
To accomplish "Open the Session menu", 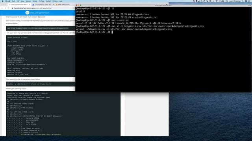I will (x=28, y=1).
